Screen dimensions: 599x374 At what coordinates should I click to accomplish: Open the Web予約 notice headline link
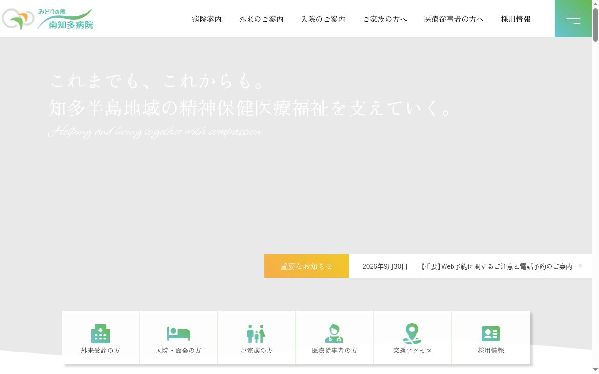(495, 266)
